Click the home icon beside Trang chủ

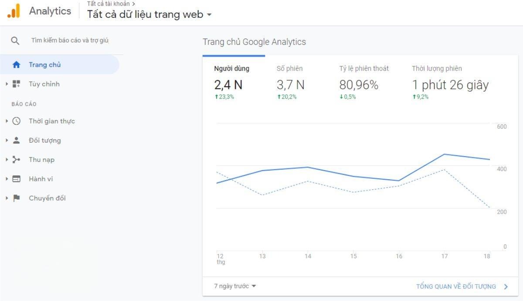(x=17, y=65)
